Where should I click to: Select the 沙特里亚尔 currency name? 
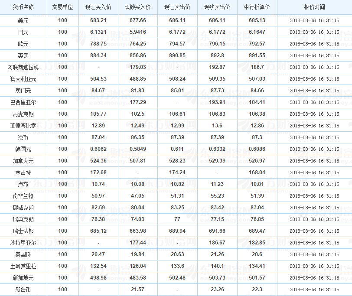(x=23, y=243)
